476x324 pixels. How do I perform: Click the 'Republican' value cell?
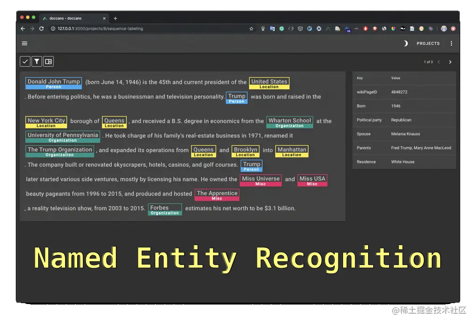pos(401,120)
